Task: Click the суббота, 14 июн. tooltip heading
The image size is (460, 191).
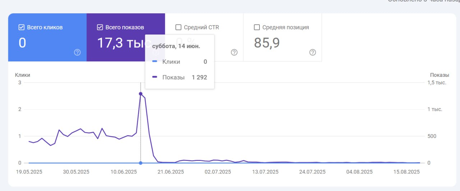Action: point(176,46)
